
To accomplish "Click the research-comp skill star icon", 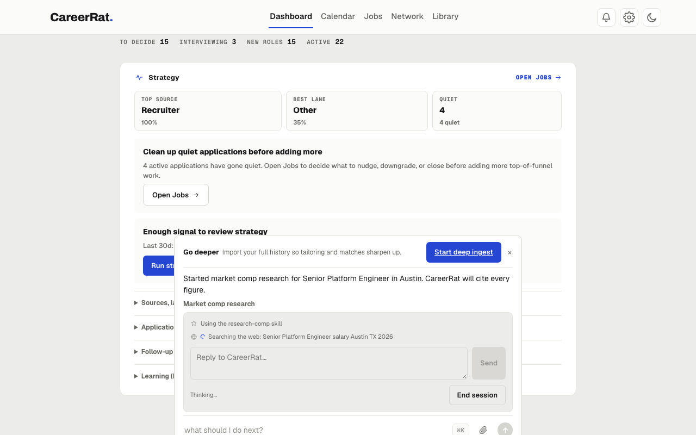I will click(x=194, y=324).
